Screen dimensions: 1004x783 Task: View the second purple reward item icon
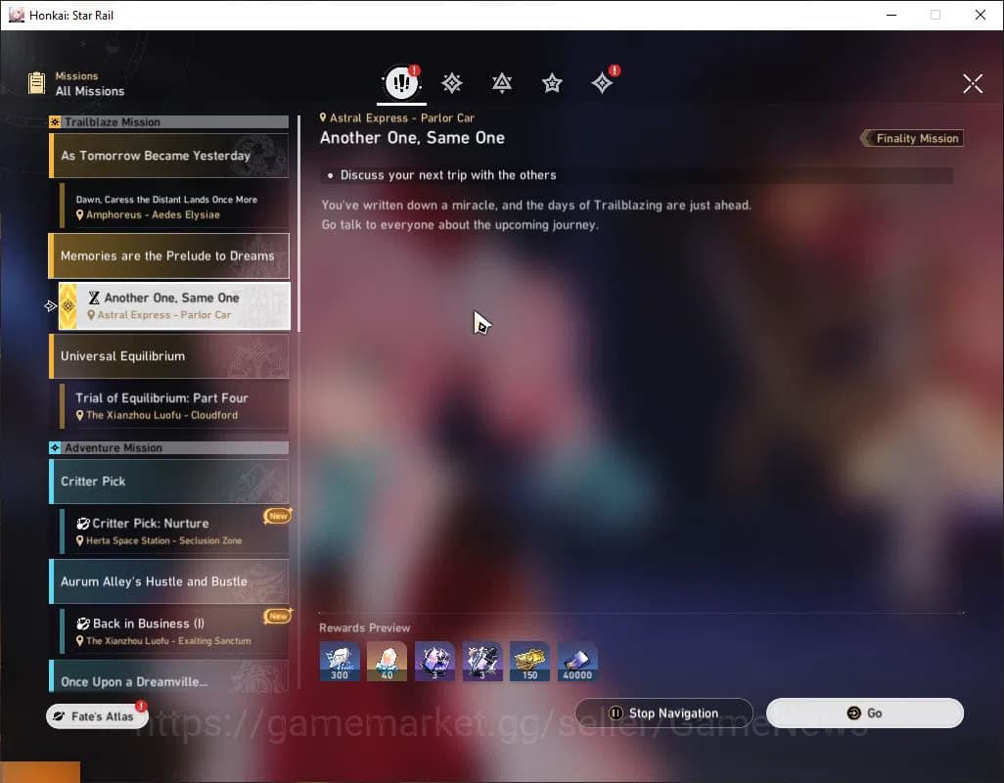point(482,661)
